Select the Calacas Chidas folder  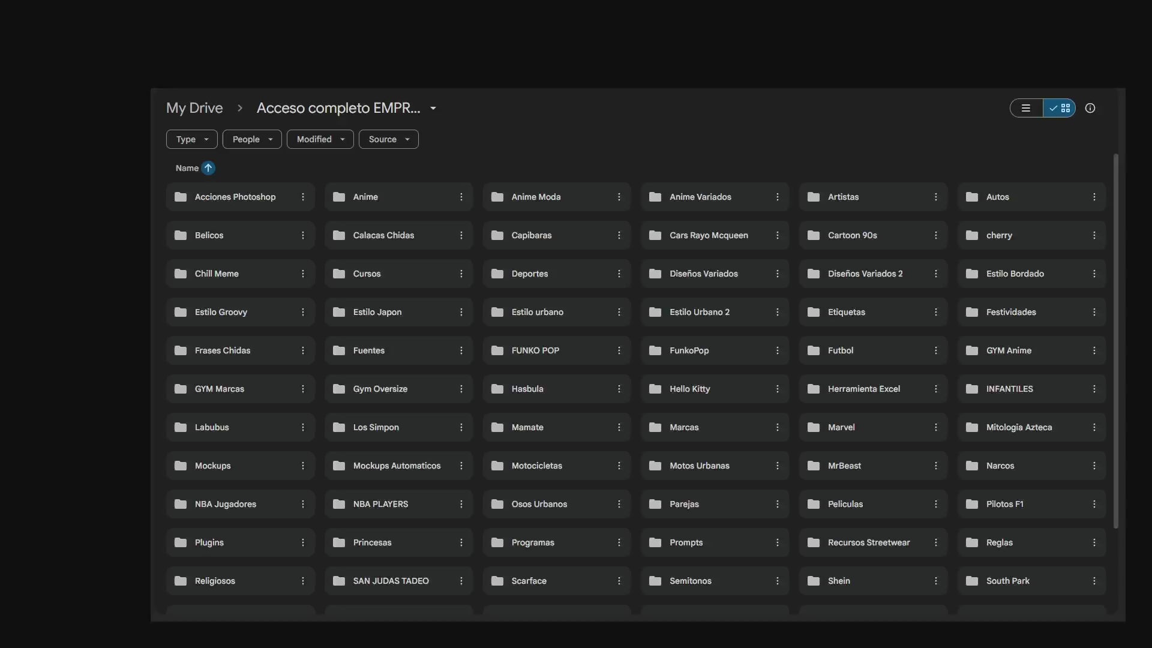398,235
